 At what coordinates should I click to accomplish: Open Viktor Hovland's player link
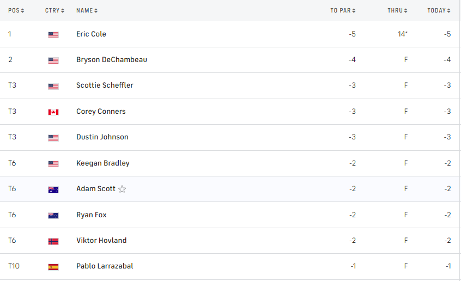pos(101,241)
